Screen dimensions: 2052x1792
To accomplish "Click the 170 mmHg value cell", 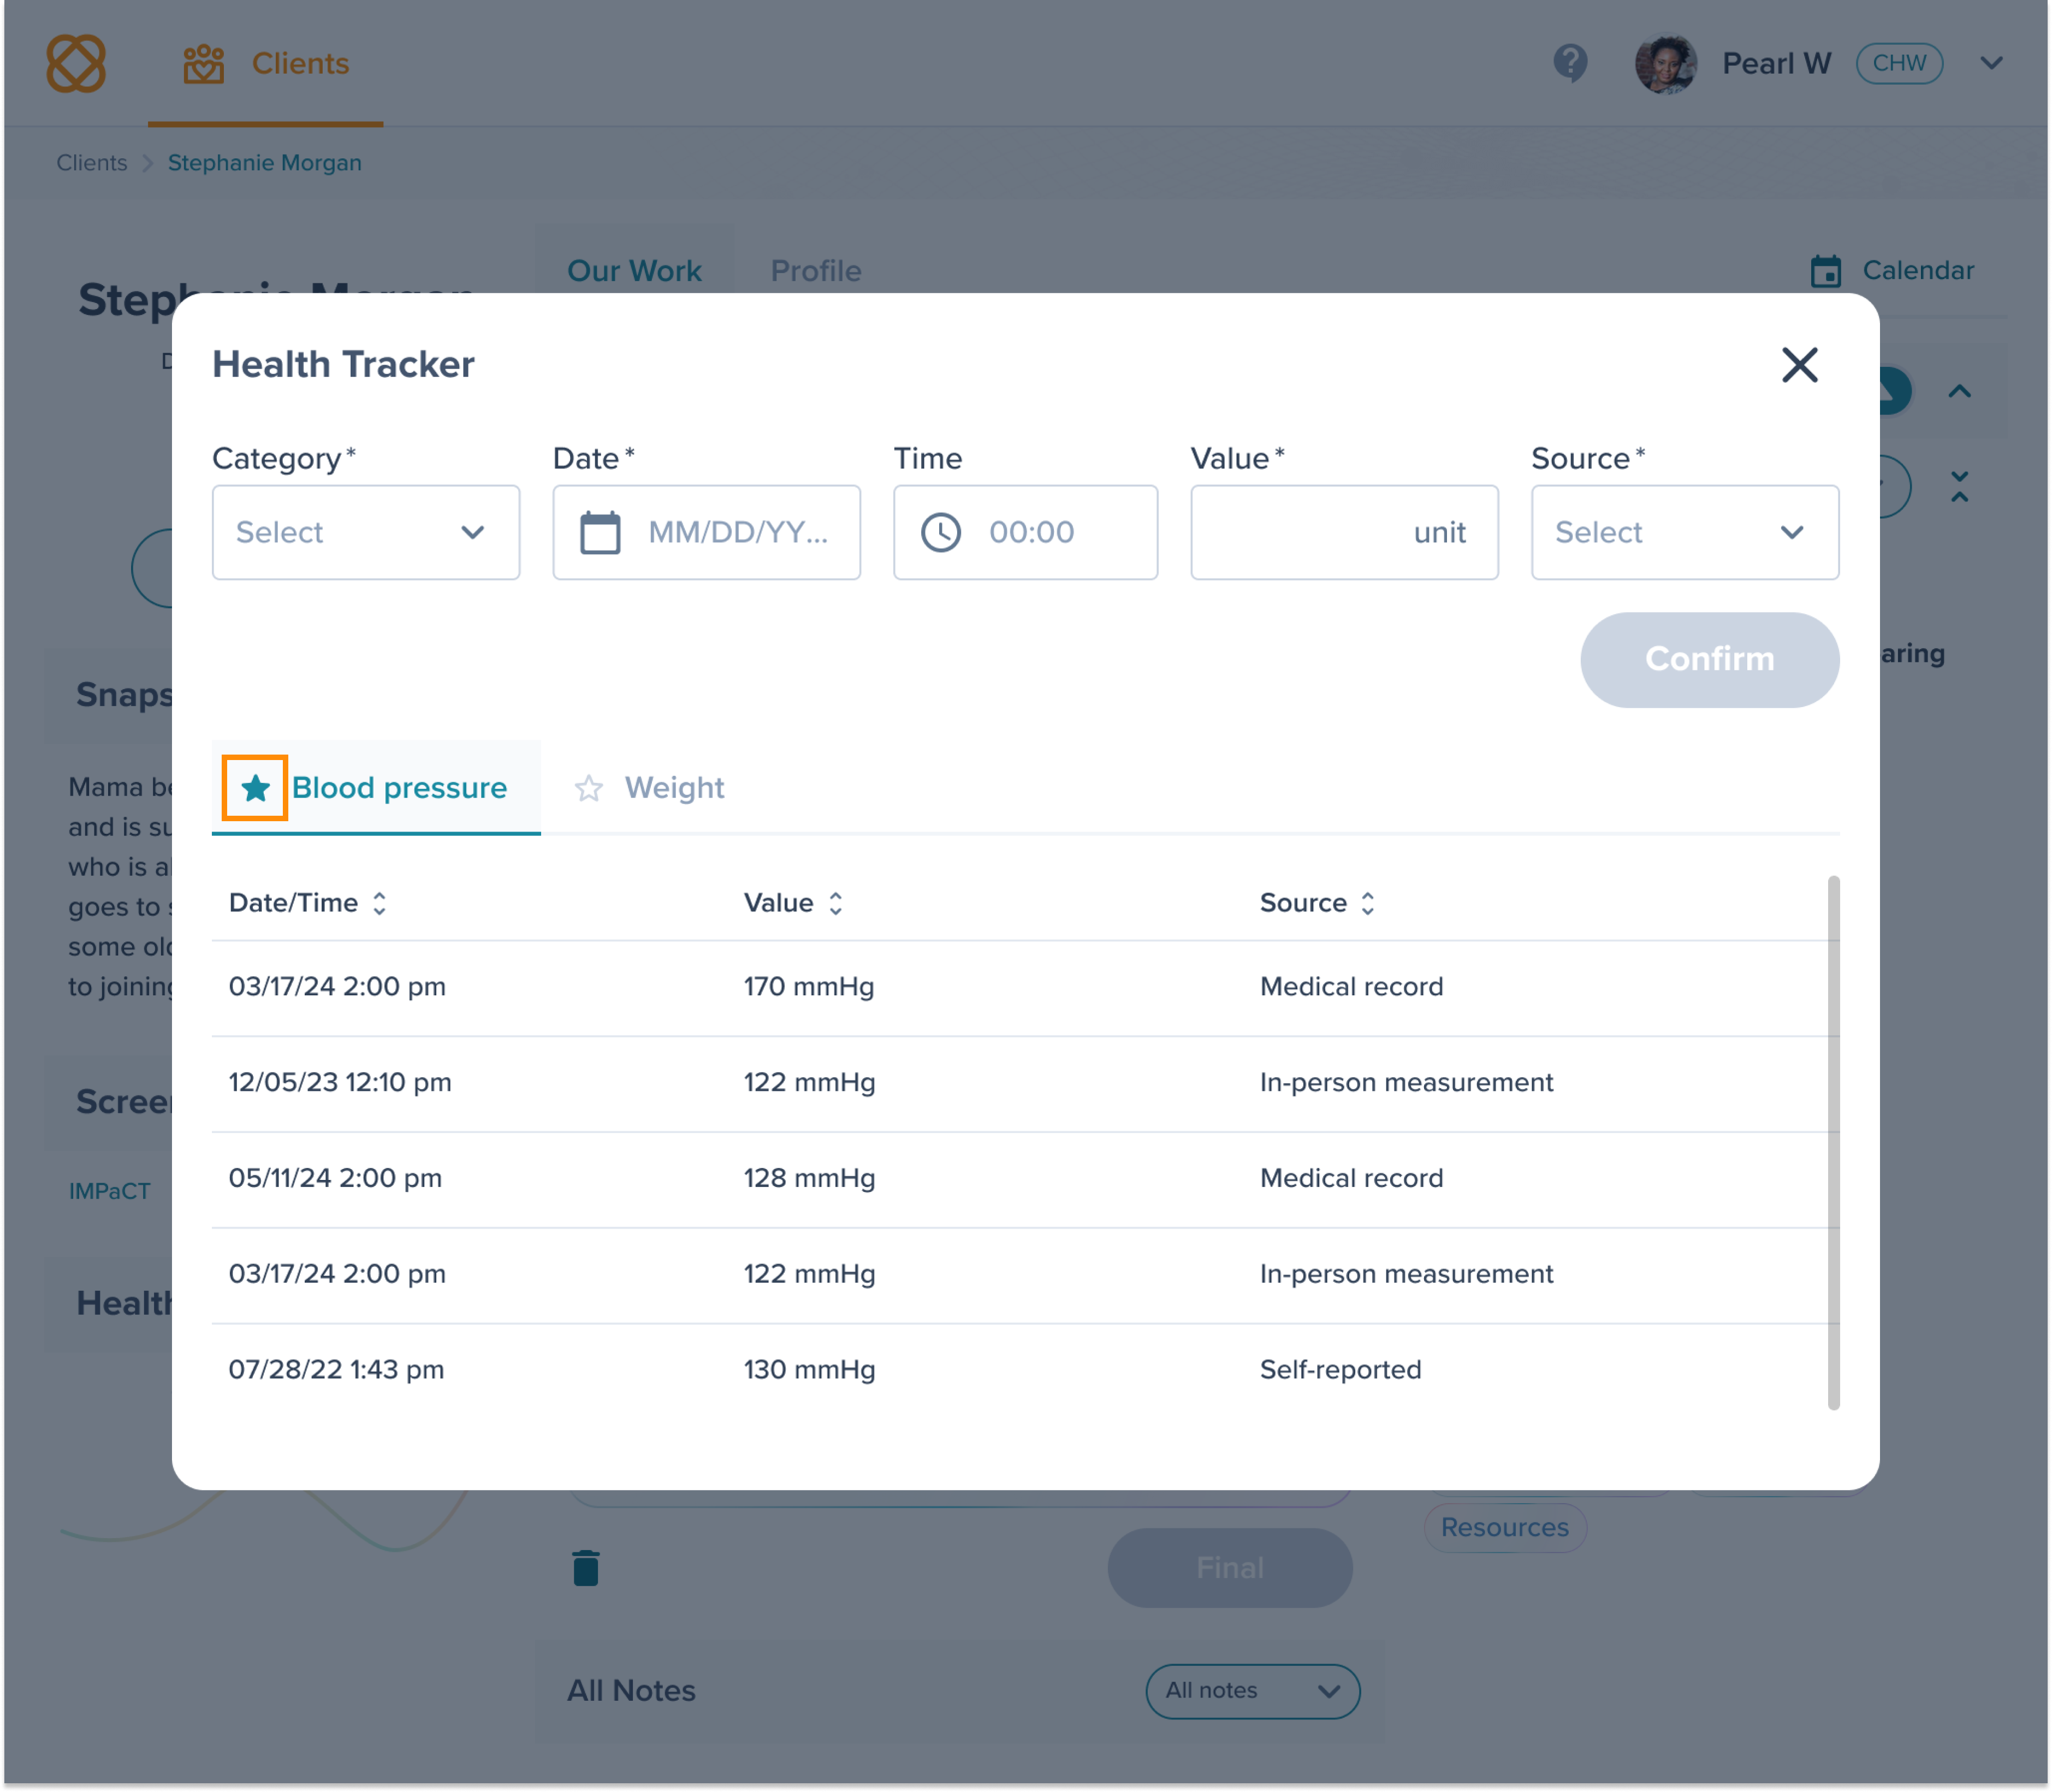I will (808, 986).
